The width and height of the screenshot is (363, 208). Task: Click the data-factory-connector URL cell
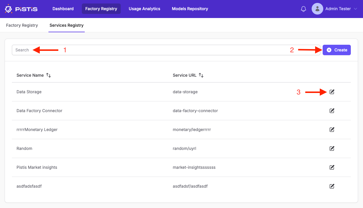[195, 111]
